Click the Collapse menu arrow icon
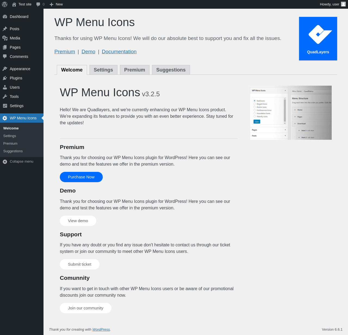348x335 pixels. click(5, 162)
